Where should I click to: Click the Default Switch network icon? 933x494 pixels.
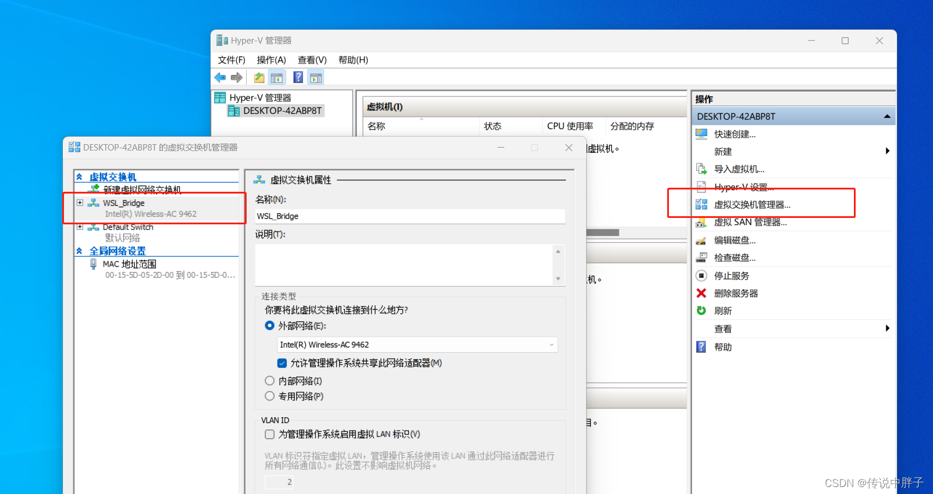(94, 227)
